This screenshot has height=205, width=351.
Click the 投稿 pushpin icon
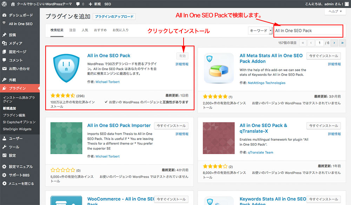[4, 35]
